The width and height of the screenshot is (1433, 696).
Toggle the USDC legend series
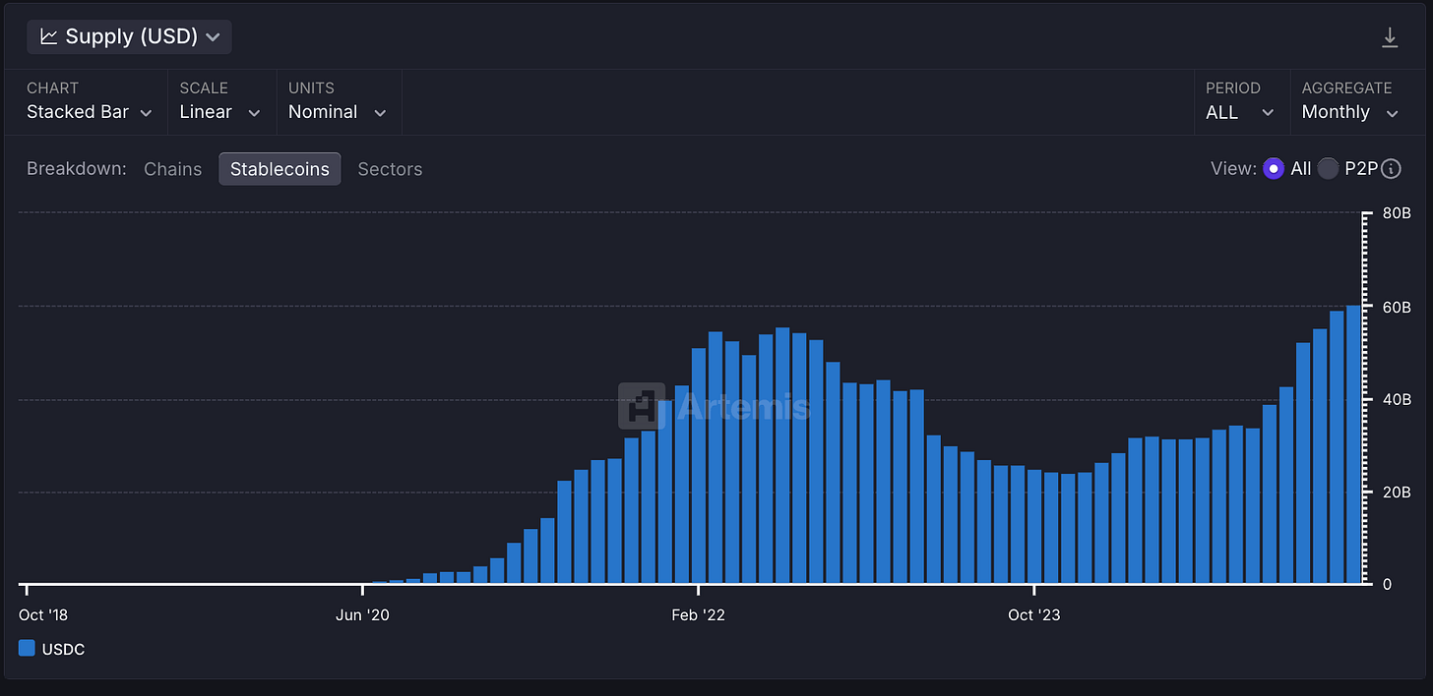point(52,649)
